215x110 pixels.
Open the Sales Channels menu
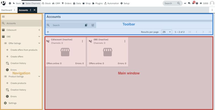31,3
